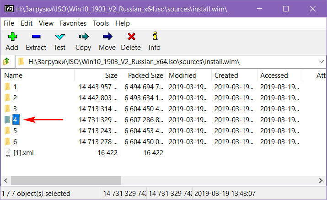
Task: Click the Copy arrow icon
Action: pyautogui.click(x=84, y=37)
